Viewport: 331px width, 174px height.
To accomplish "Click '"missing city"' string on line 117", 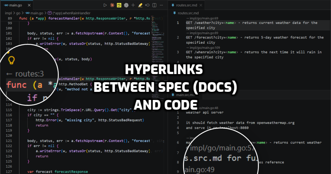I will click(x=80, y=120).
